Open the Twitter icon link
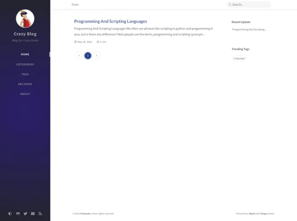The image size is (297, 221). click(x=25, y=213)
